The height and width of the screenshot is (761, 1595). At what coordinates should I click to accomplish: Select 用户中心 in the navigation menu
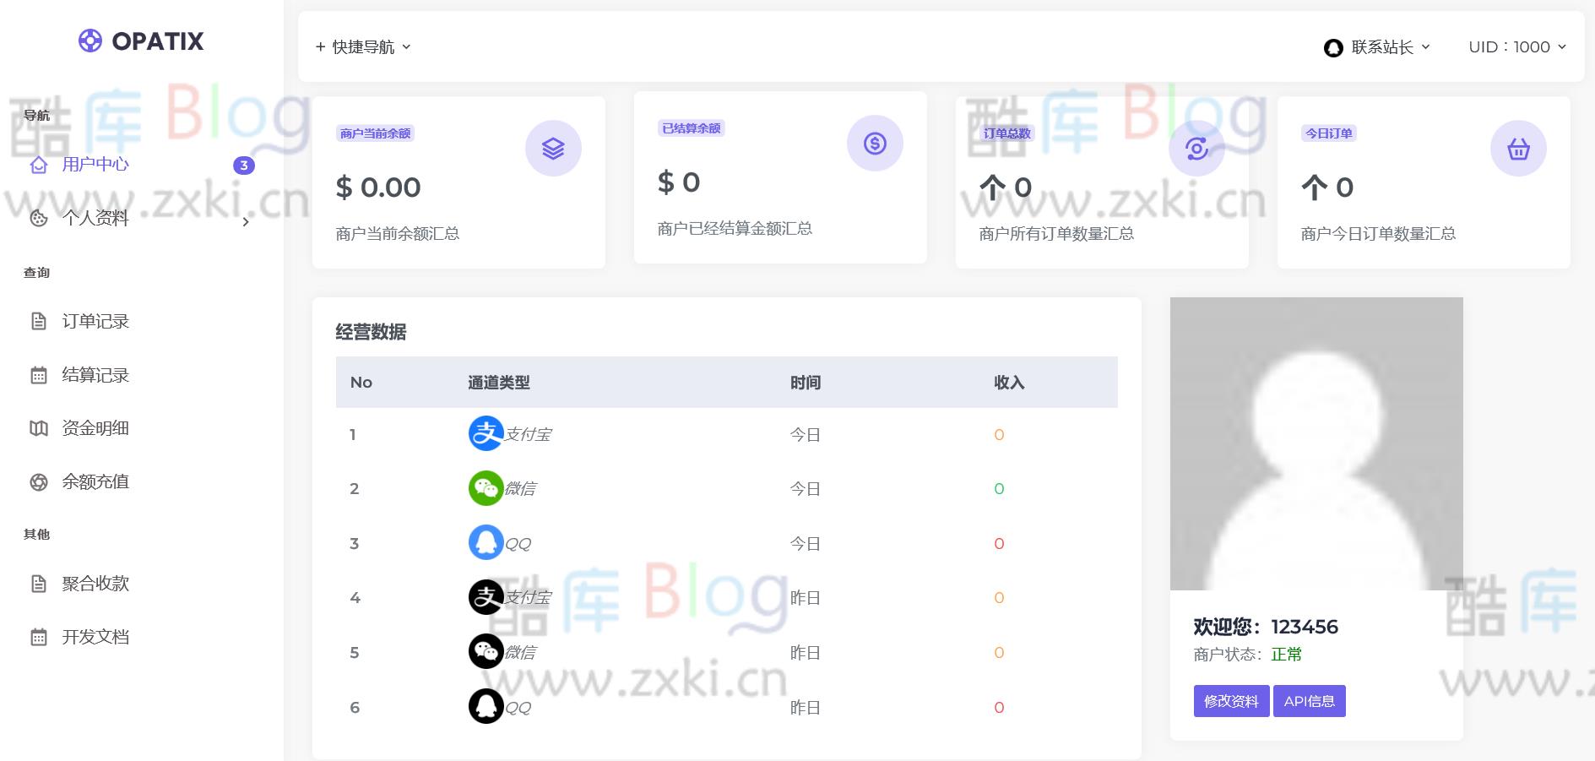click(94, 164)
